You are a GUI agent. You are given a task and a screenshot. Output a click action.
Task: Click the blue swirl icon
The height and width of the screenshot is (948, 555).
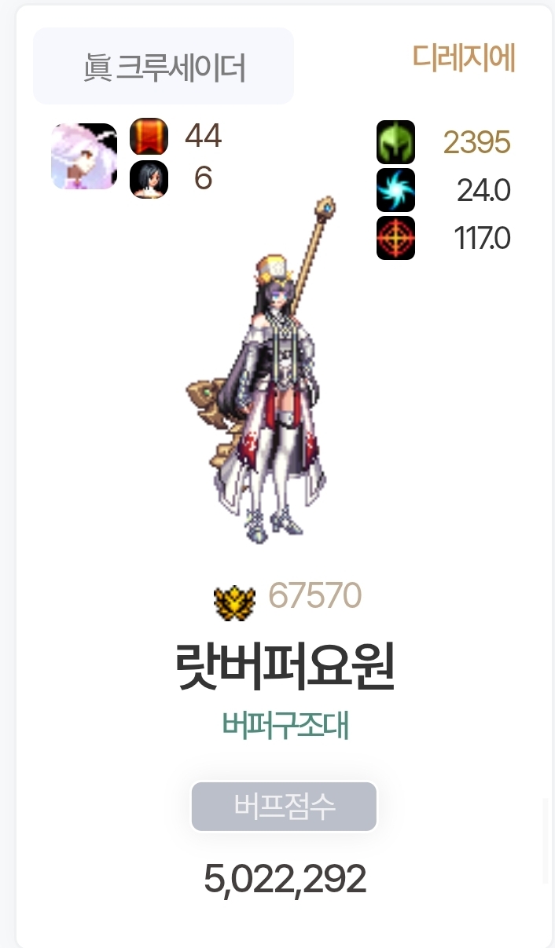(395, 189)
